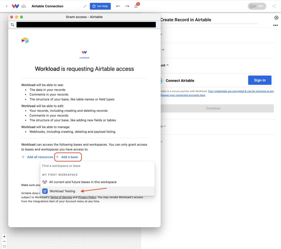This screenshot has height=249, width=281.
Task: Click the share icon
Action: click(274, 6)
